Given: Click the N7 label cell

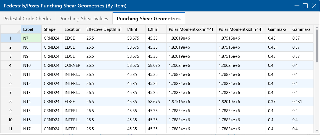Looking at the screenshot, I should 31,38.
